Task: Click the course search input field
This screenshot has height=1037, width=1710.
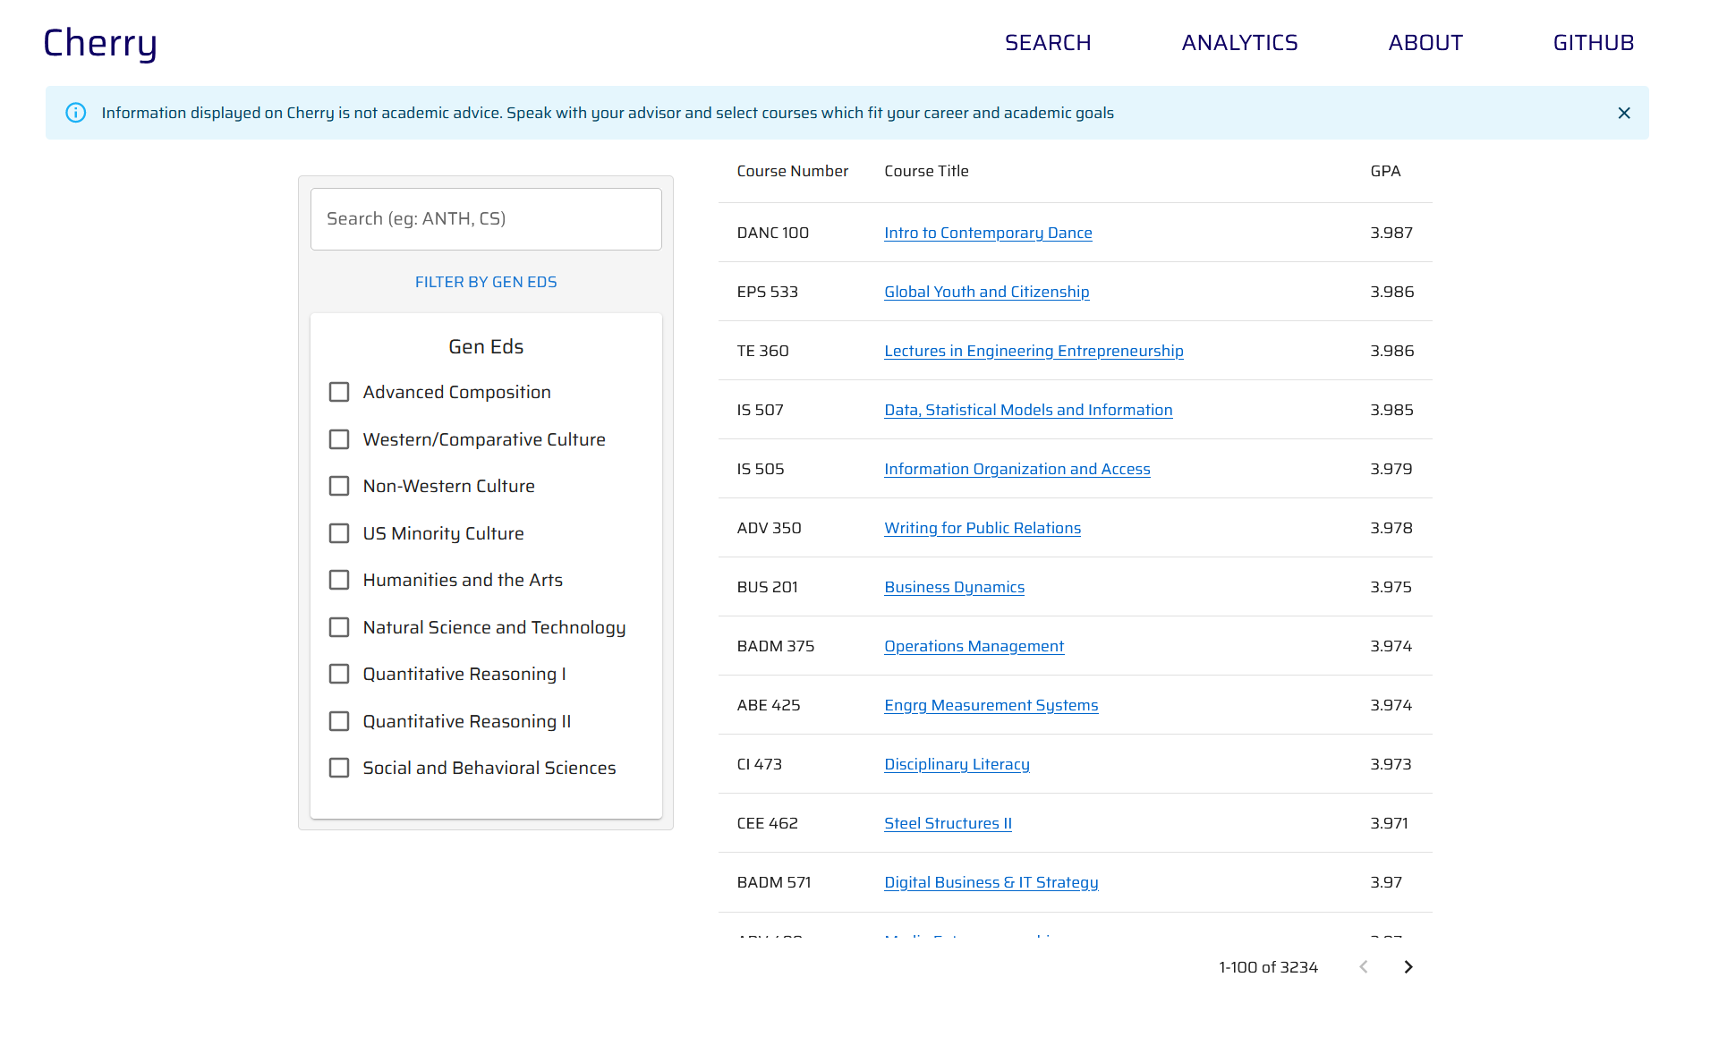Action: (x=485, y=219)
